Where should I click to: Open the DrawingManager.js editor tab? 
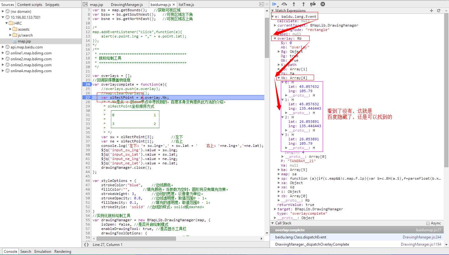[127, 5]
